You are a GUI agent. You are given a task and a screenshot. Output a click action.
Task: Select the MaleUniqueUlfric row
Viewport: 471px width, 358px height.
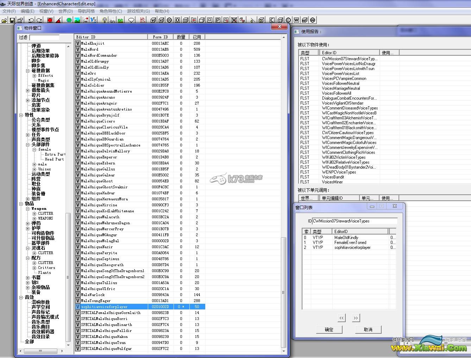click(140, 289)
